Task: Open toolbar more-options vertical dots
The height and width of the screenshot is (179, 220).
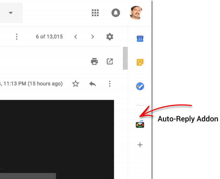Action: [x=17, y=37]
